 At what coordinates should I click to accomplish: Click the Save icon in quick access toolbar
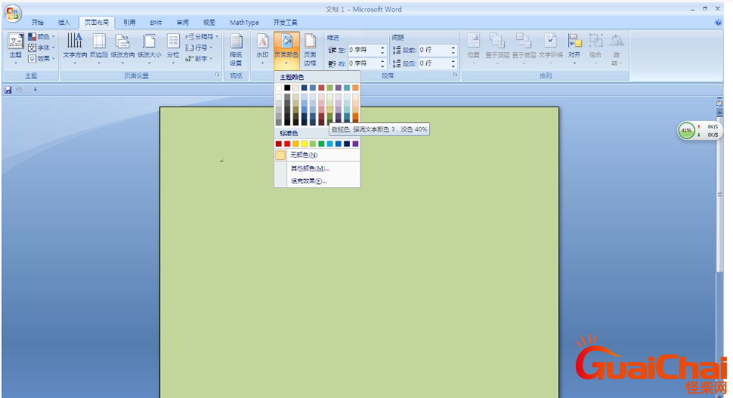(8, 90)
